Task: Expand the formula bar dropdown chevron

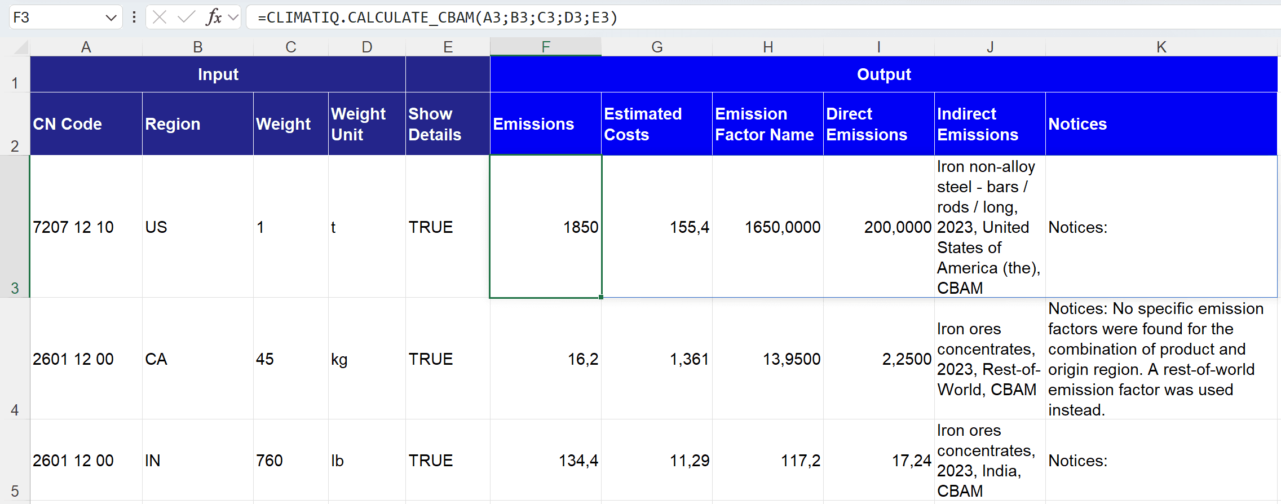Action: 233,17
